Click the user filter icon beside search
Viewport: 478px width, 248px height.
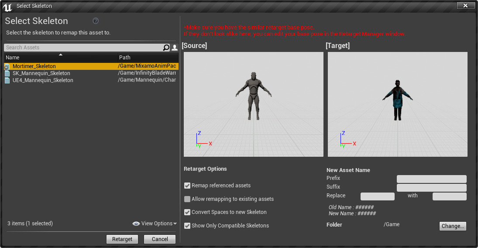(175, 48)
